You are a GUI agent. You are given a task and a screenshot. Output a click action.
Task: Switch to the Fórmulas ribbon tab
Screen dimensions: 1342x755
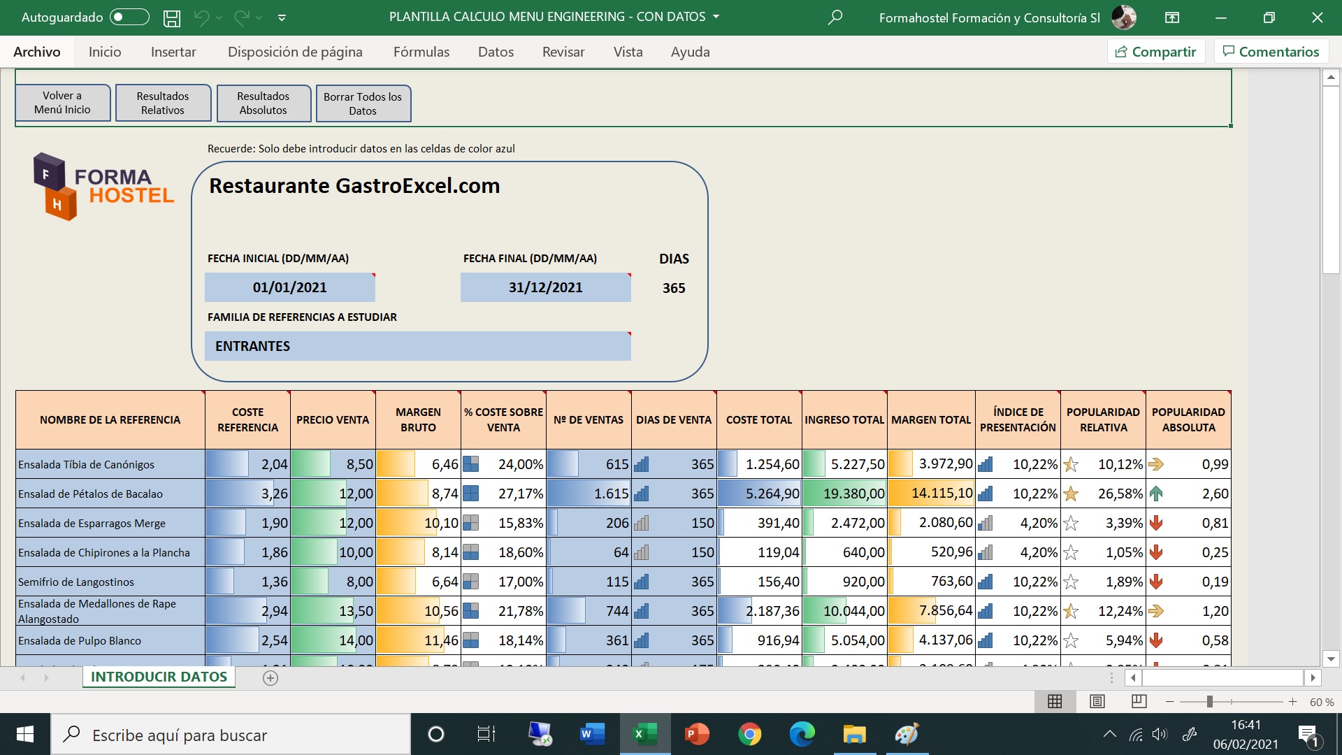(421, 51)
